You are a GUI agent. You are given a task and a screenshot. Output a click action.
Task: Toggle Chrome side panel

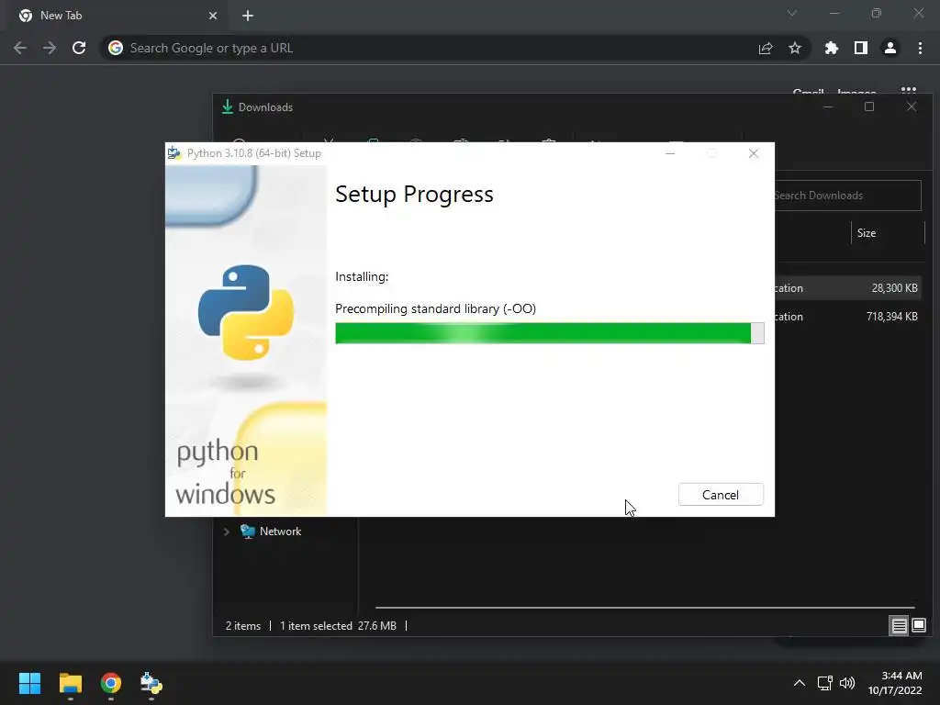861,48
